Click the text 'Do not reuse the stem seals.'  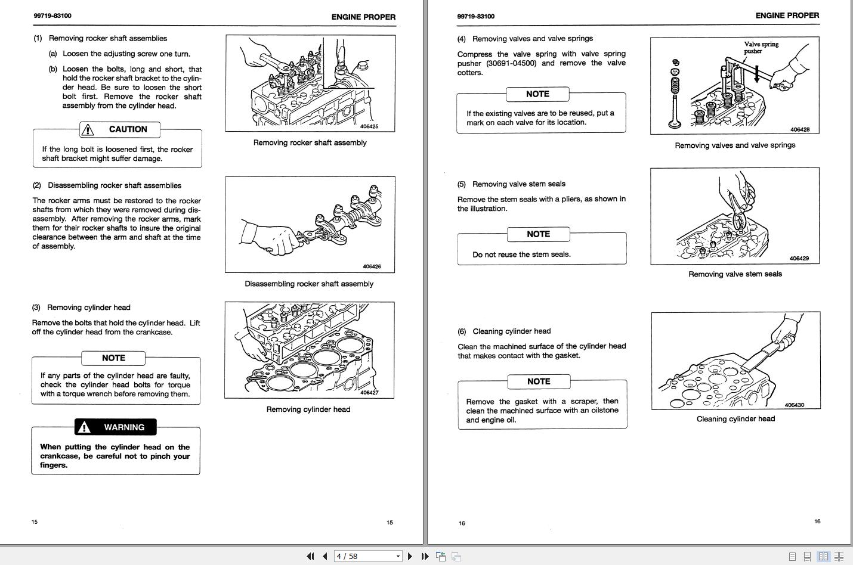click(522, 254)
